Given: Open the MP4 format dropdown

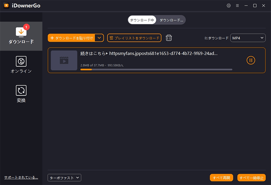Looking at the screenshot, I should (x=248, y=38).
